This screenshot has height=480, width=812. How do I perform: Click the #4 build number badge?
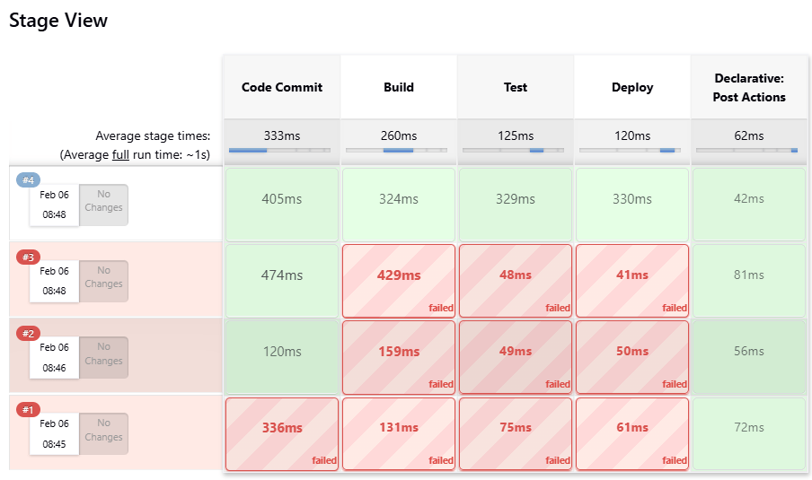pos(27,180)
